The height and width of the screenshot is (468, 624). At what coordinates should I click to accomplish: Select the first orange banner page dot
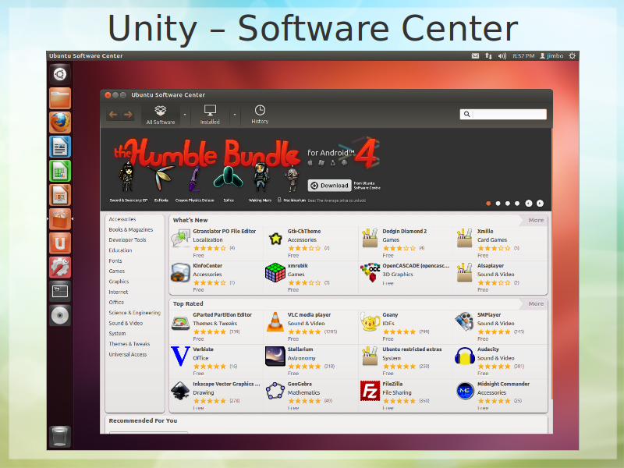tap(488, 204)
